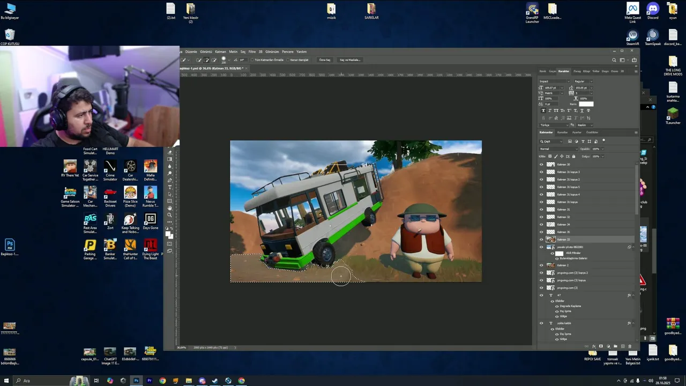Choose the Subtract from Selection brush mode
686x386 pixels.
(214, 60)
